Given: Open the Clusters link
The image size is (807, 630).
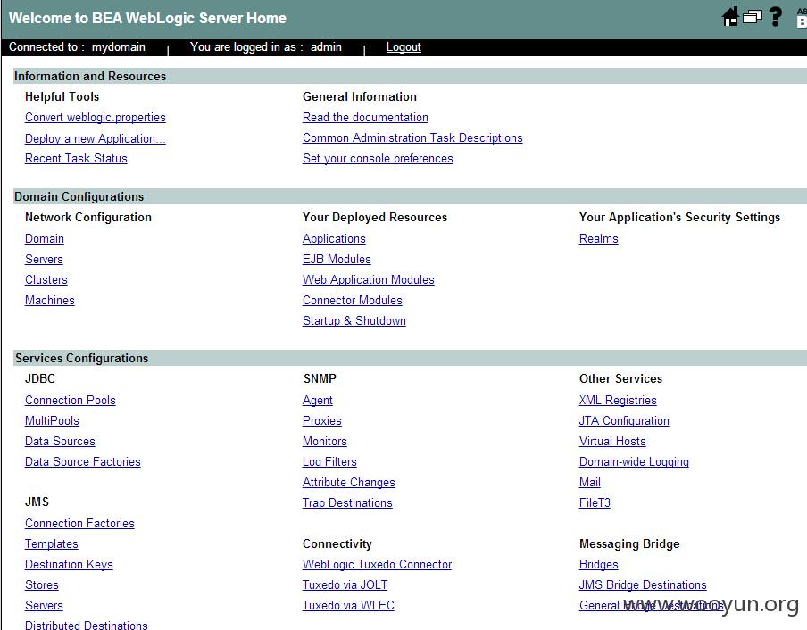Looking at the screenshot, I should coord(46,280).
